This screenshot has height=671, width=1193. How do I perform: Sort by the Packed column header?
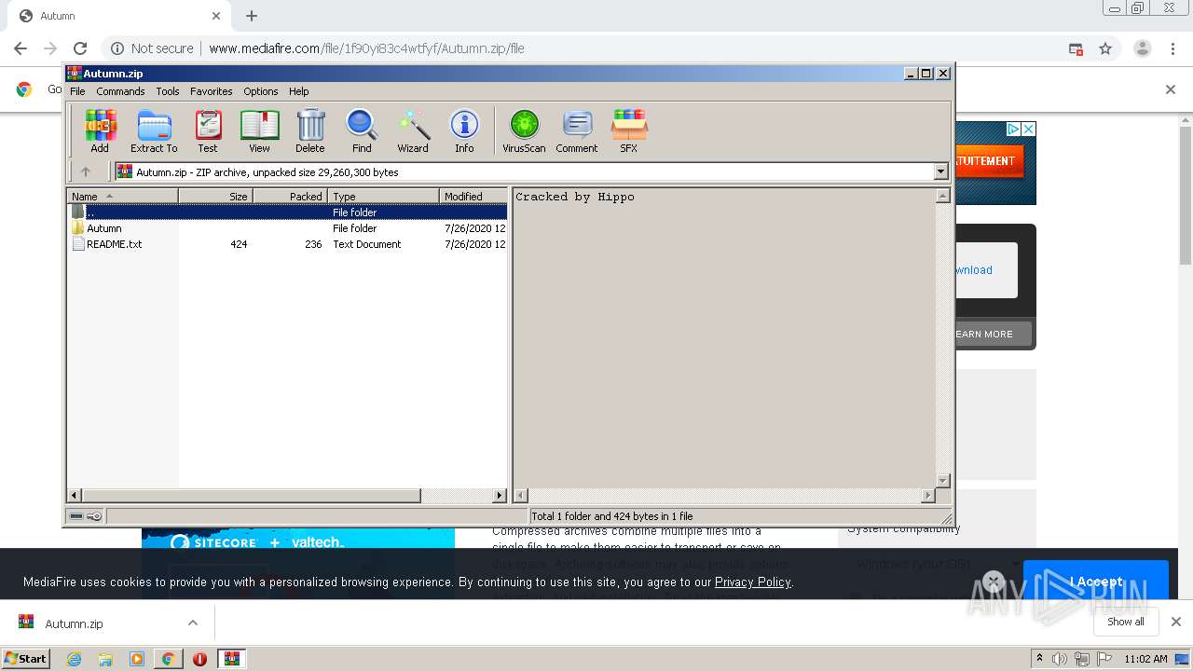click(290, 196)
